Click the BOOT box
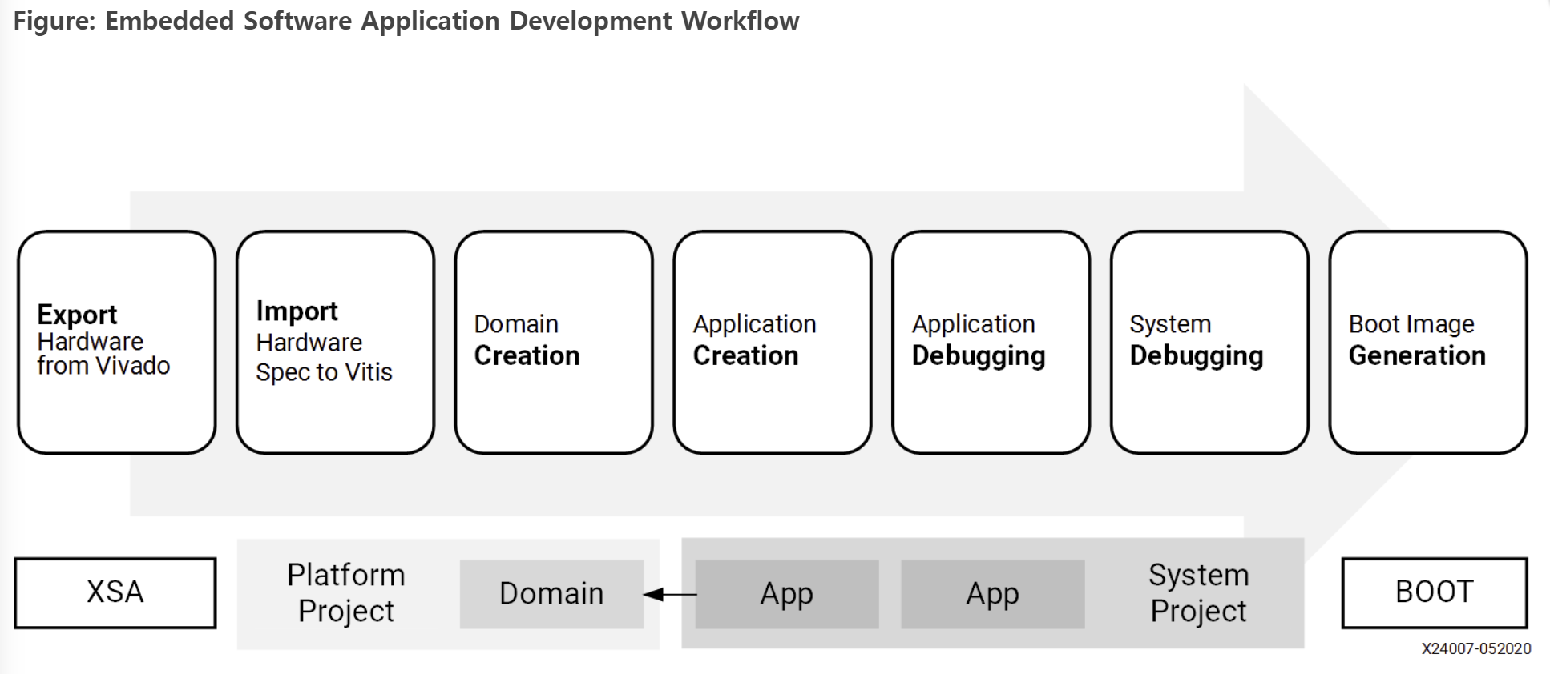The width and height of the screenshot is (1550, 674). coord(1435,592)
